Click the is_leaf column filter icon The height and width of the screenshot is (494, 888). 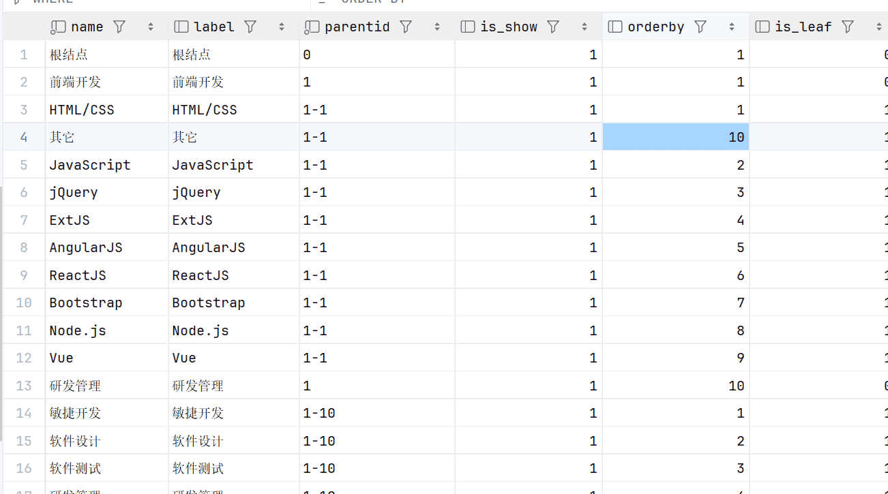(848, 27)
